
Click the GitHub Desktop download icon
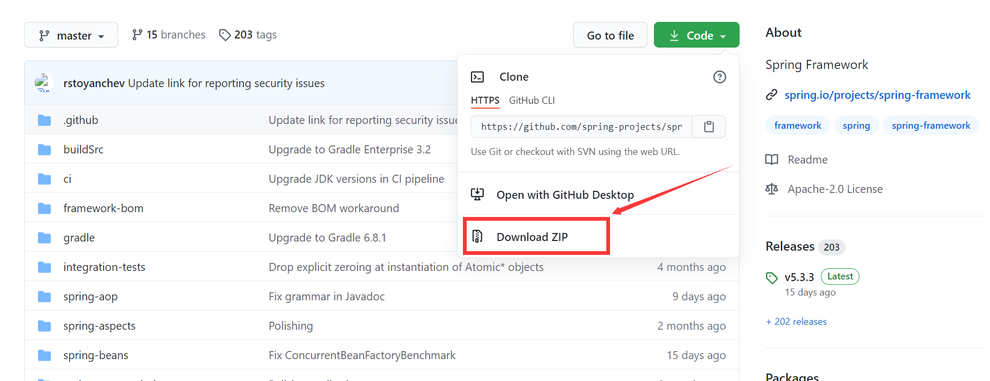click(x=477, y=194)
